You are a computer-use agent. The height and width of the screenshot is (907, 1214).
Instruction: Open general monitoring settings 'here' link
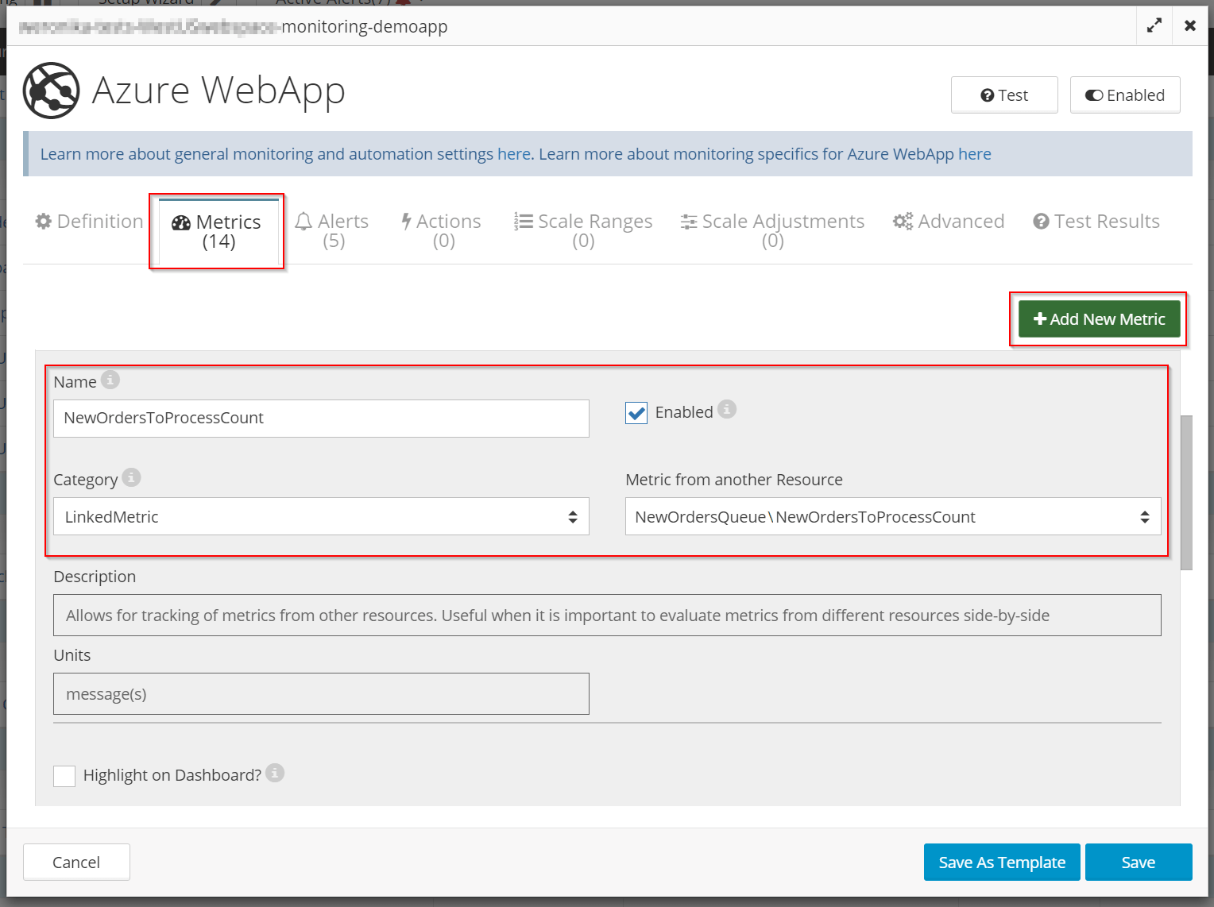tap(514, 154)
